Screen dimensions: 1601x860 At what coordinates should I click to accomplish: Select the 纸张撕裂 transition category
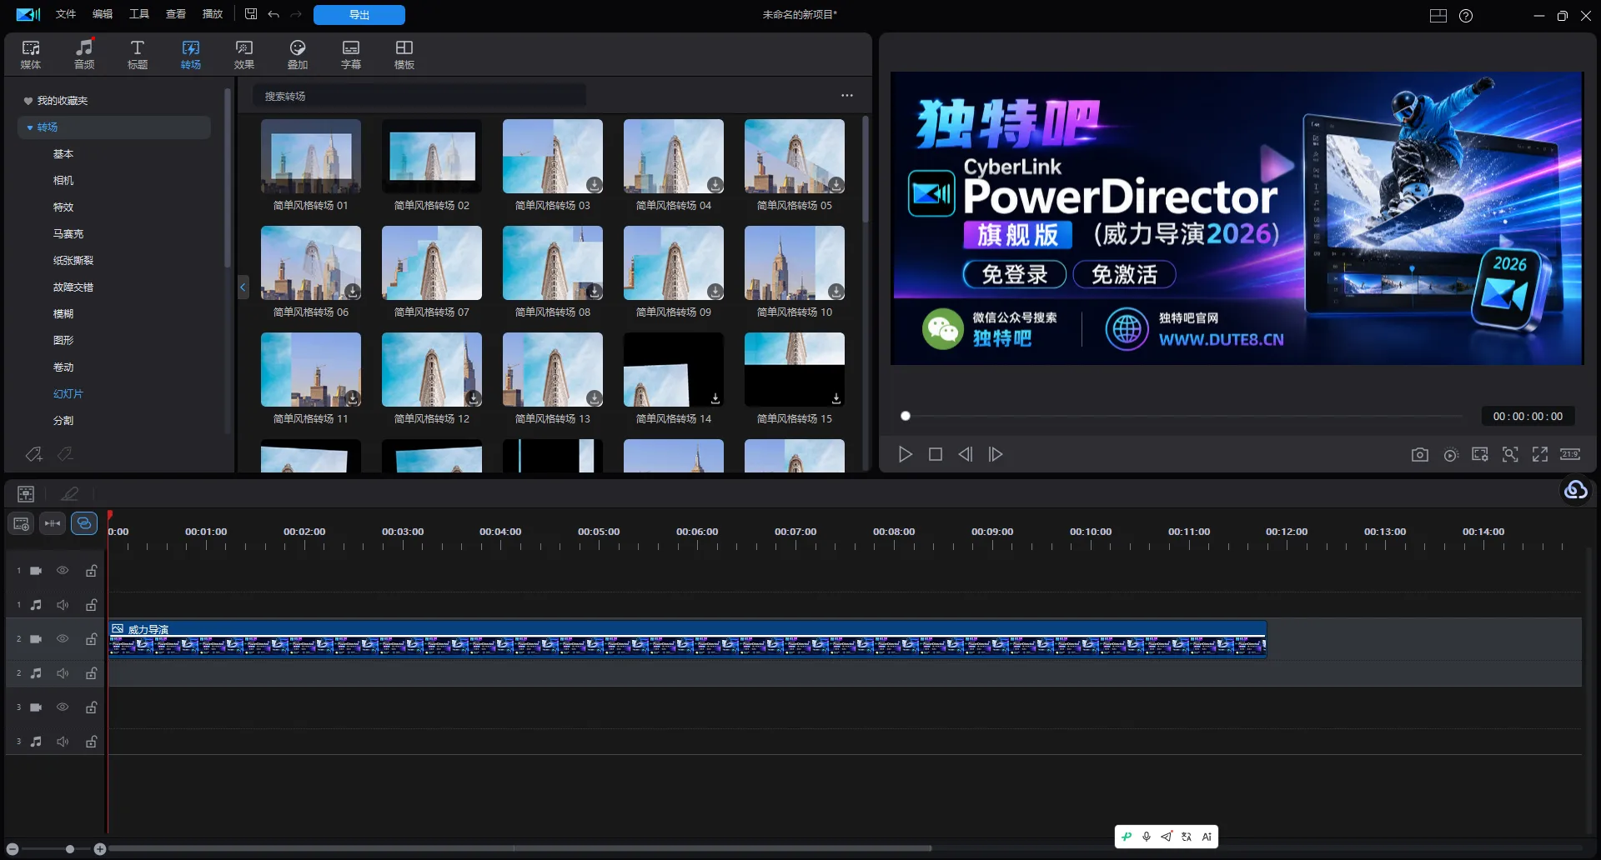(73, 261)
